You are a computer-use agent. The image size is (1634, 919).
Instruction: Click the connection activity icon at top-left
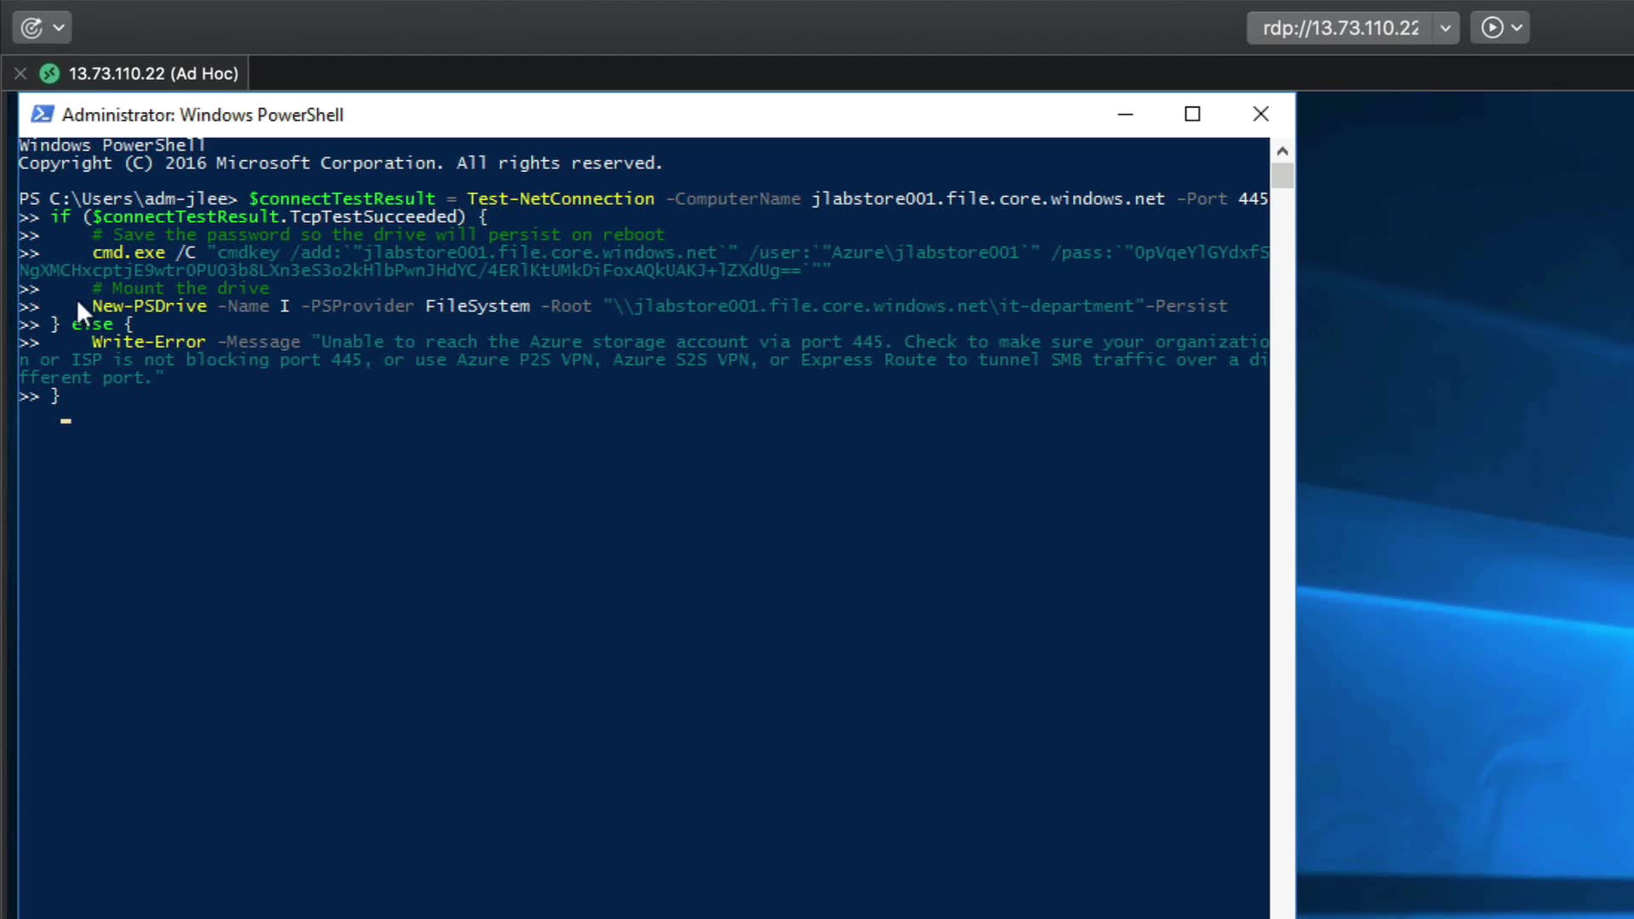coord(31,28)
